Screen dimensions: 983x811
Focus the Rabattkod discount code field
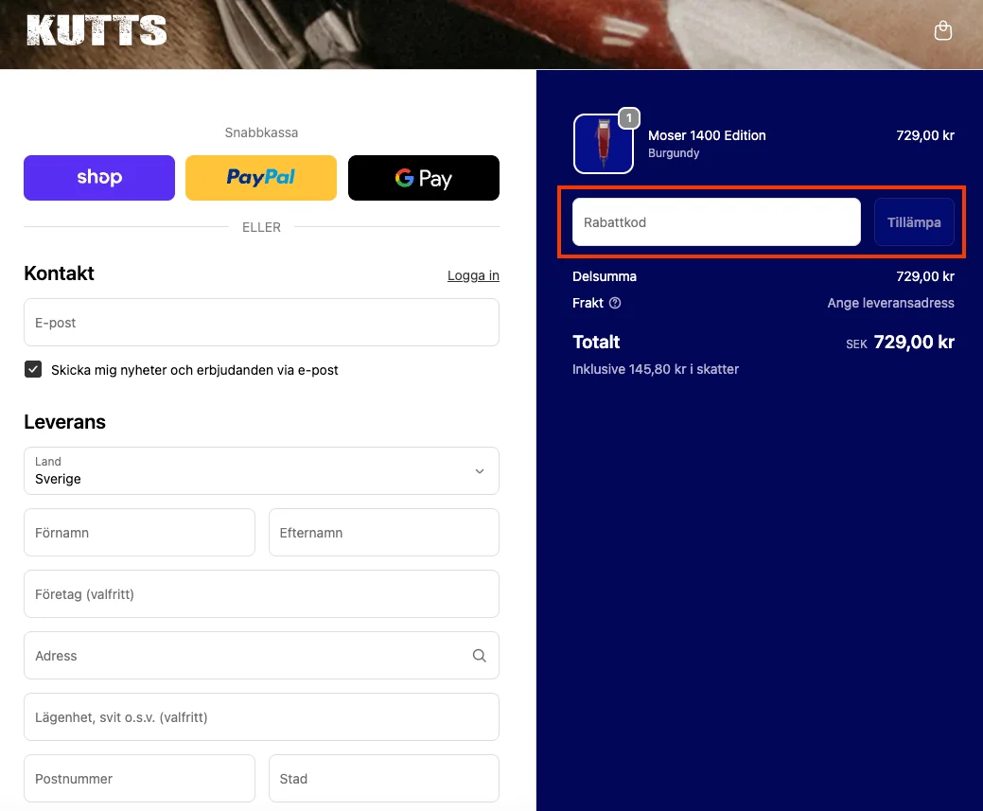point(716,222)
